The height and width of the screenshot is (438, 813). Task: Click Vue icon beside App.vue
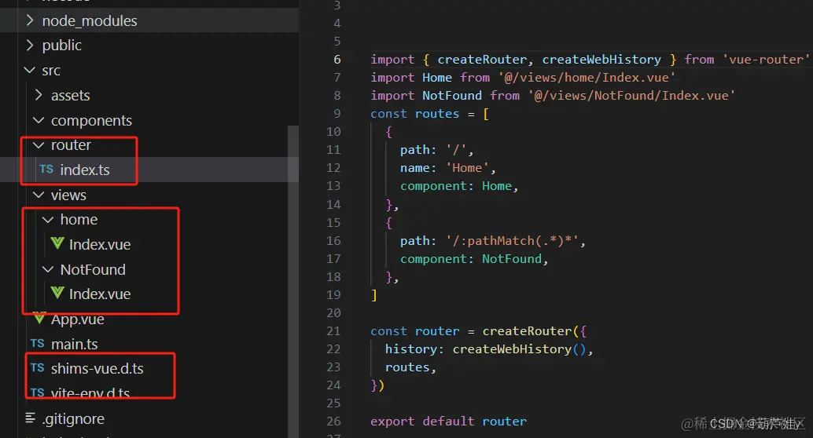coord(39,319)
